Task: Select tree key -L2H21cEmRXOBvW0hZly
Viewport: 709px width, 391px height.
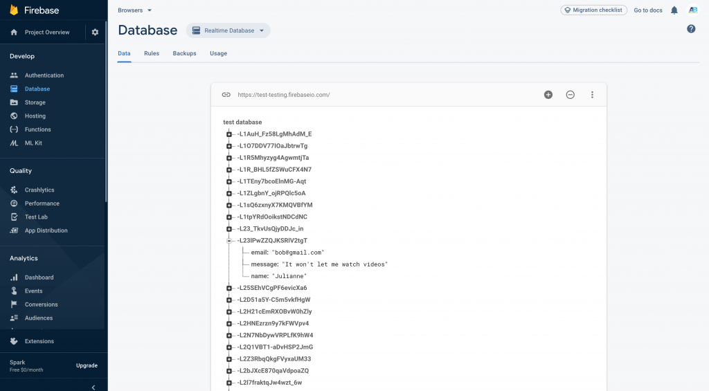Action: 274,311
